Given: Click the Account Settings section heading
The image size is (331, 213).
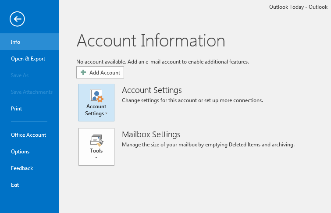Looking at the screenshot, I should pyautogui.click(x=152, y=90).
